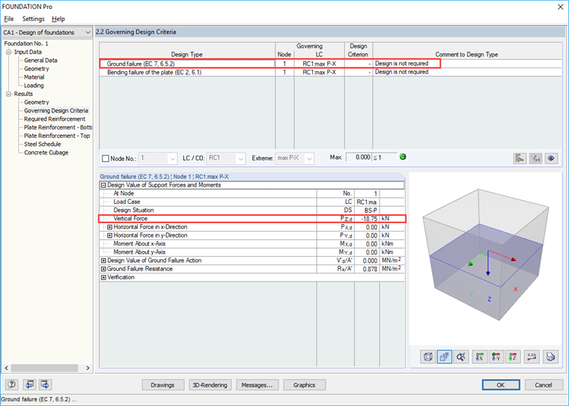Go to previous results window
Viewport: 569px width, 406px height.
[x=29, y=384]
